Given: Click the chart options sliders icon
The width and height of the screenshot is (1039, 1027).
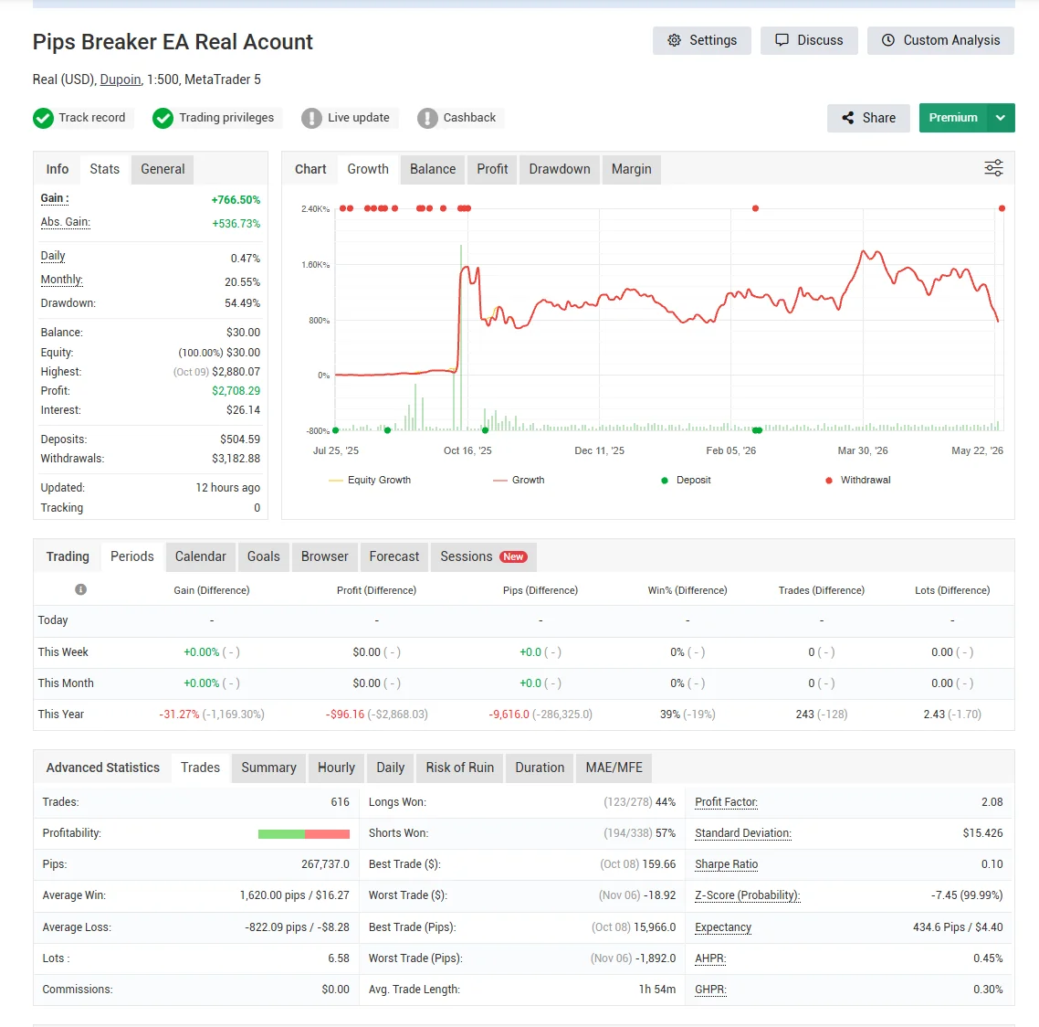Looking at the screenshot, I should click(993, 168).
